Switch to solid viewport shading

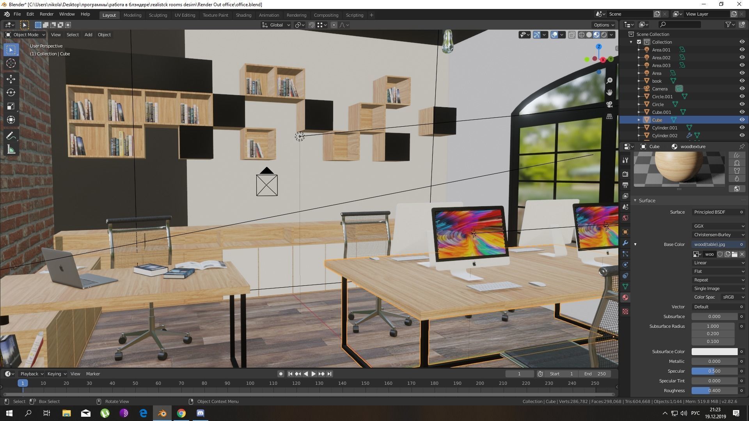pos(589,35)
